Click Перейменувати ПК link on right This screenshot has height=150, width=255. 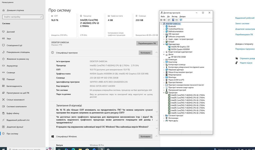tap(244, 35)
